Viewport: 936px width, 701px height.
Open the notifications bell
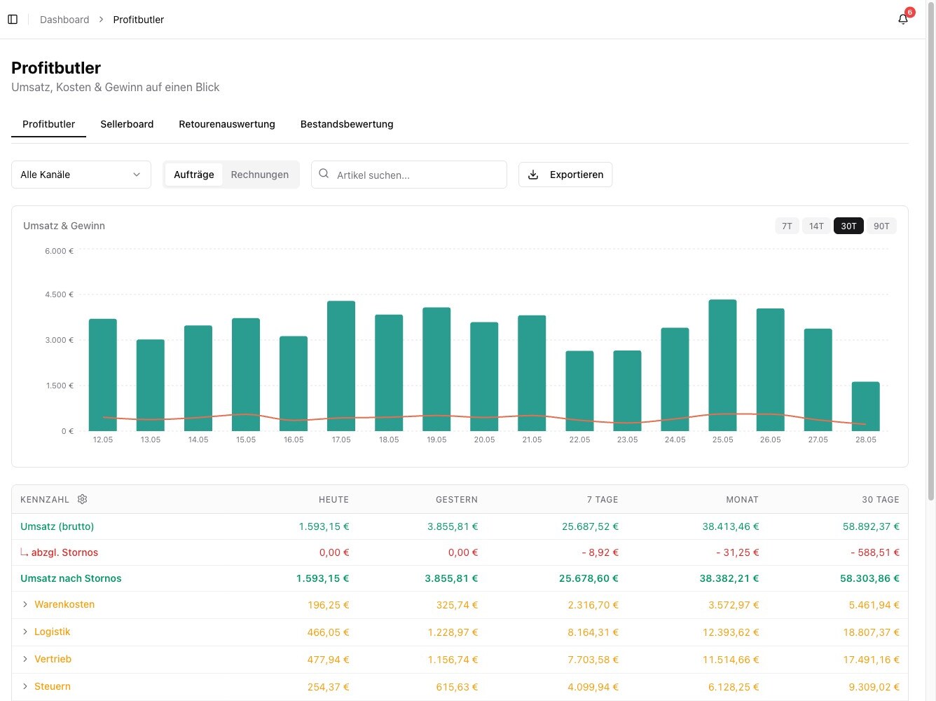pyautogui.click(x=903, y=19)
